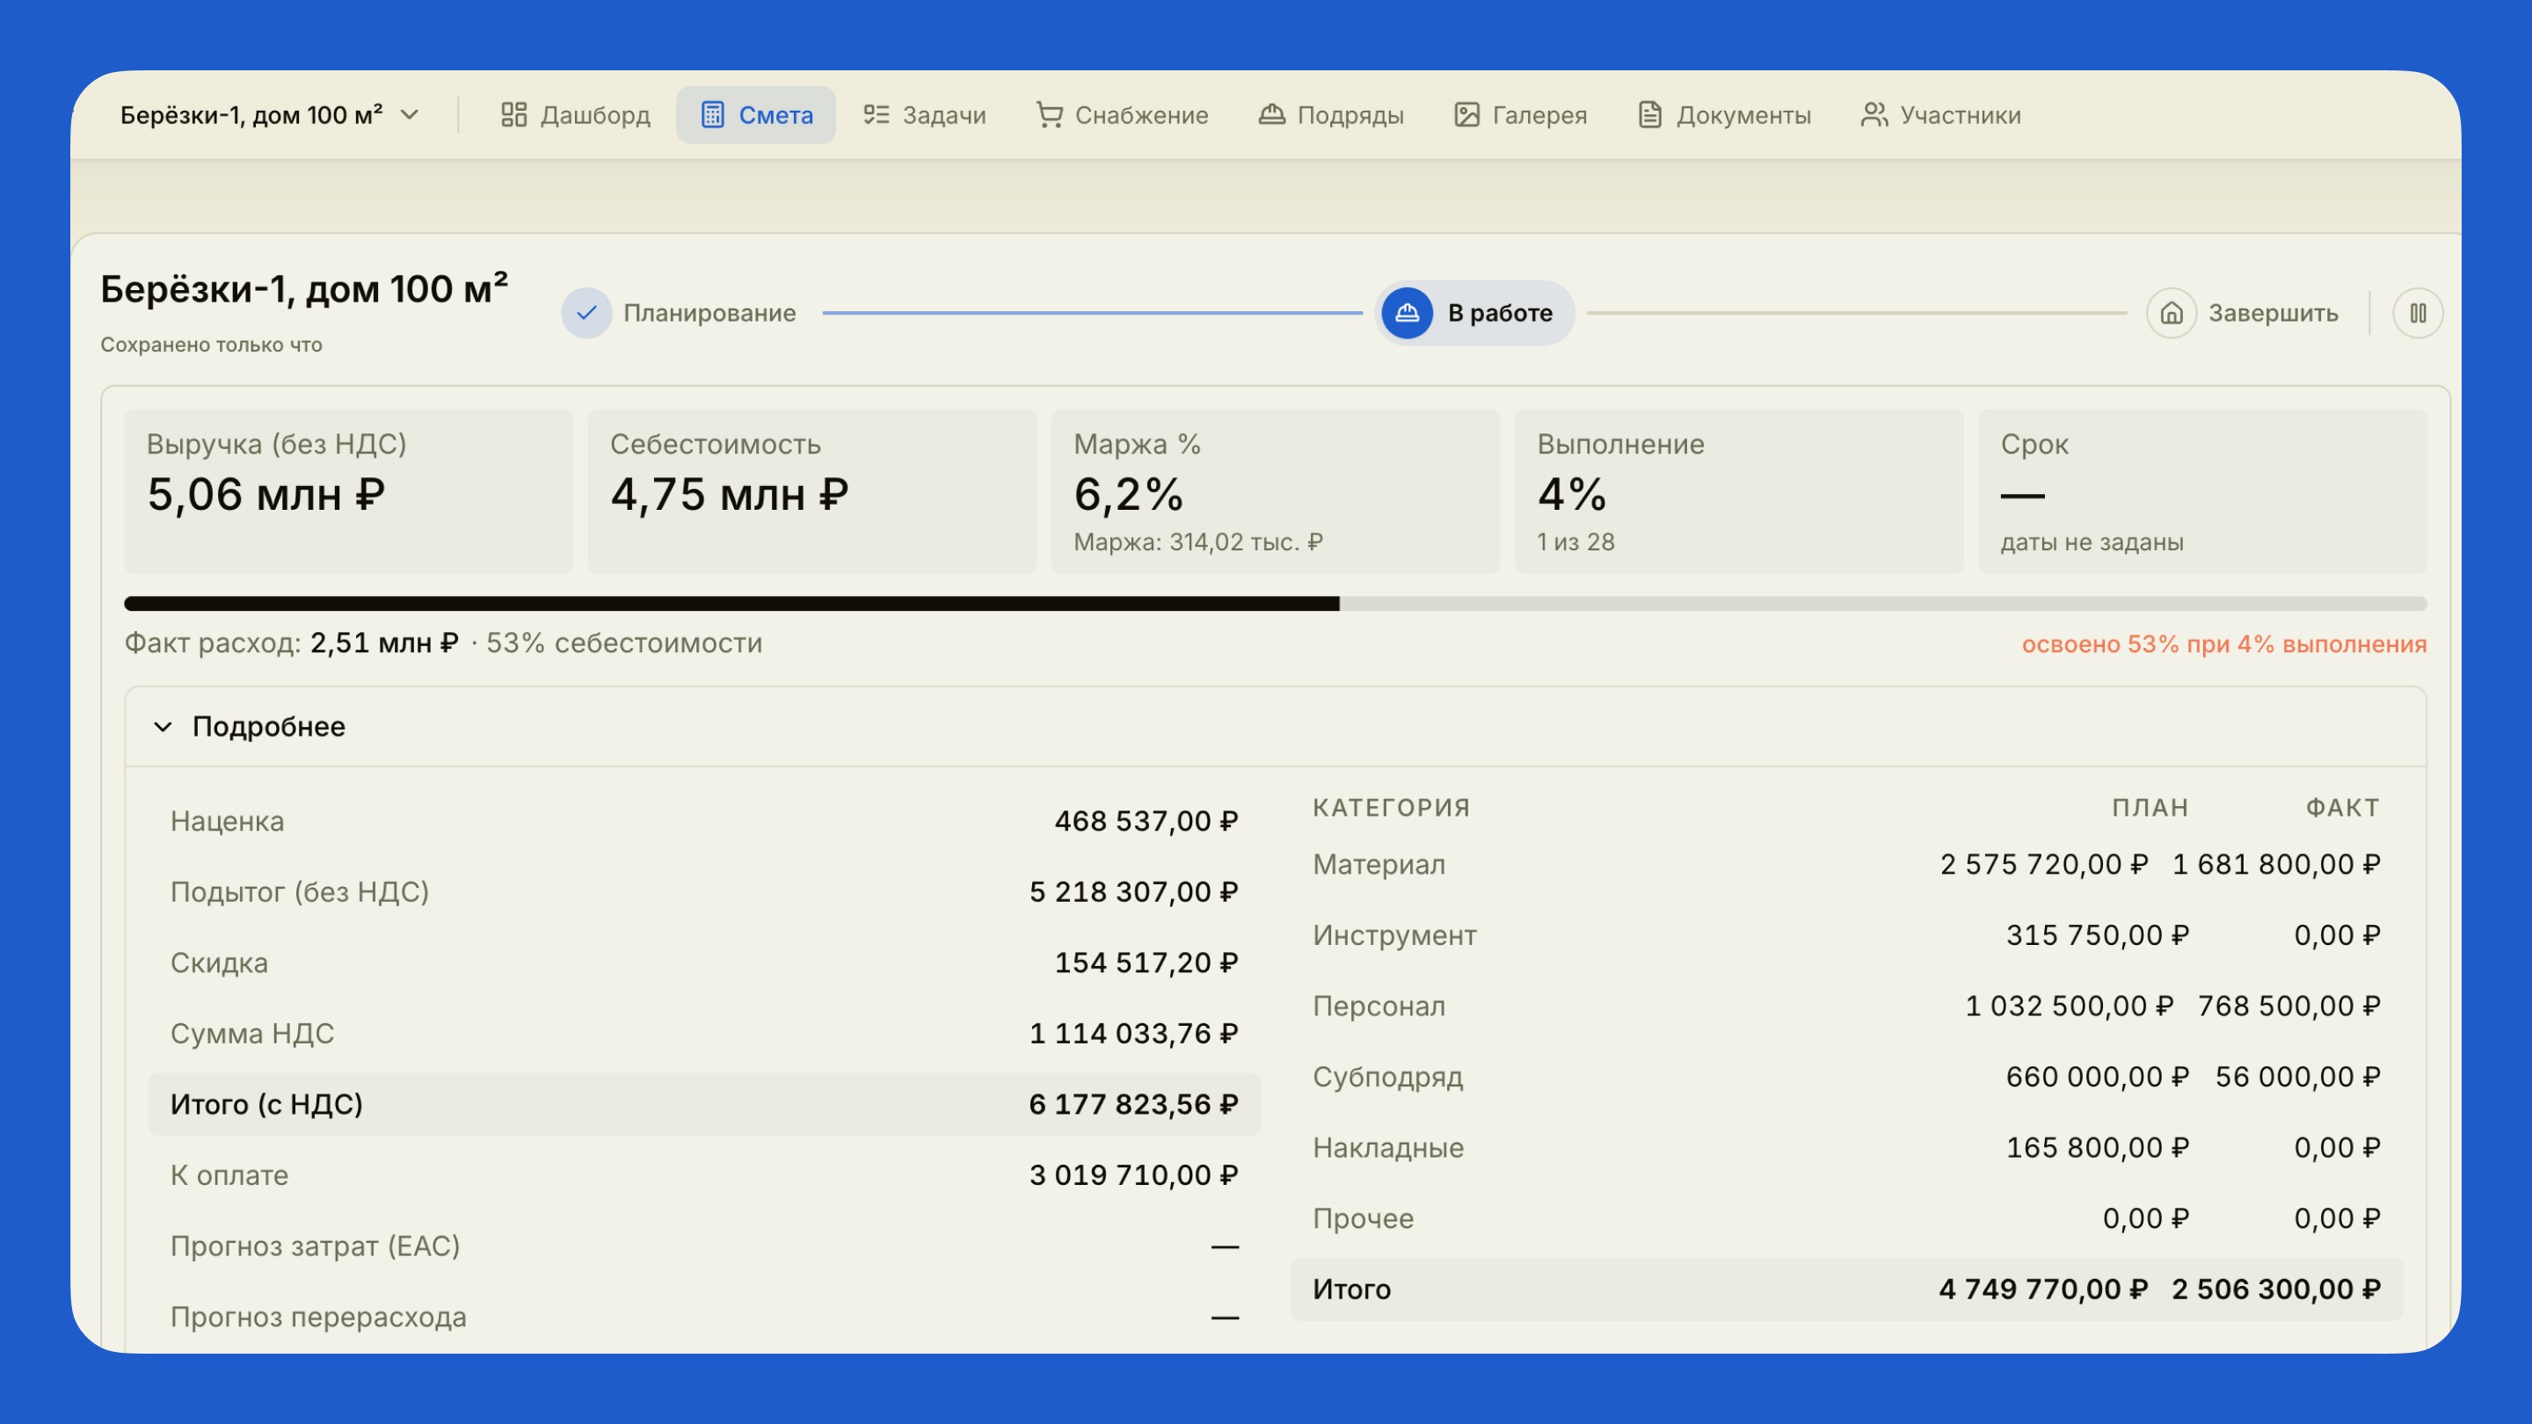Open the Берёзки-1 project dropdown
The height and width of the screenshot is (1424, 2532).
click(270, 115)
